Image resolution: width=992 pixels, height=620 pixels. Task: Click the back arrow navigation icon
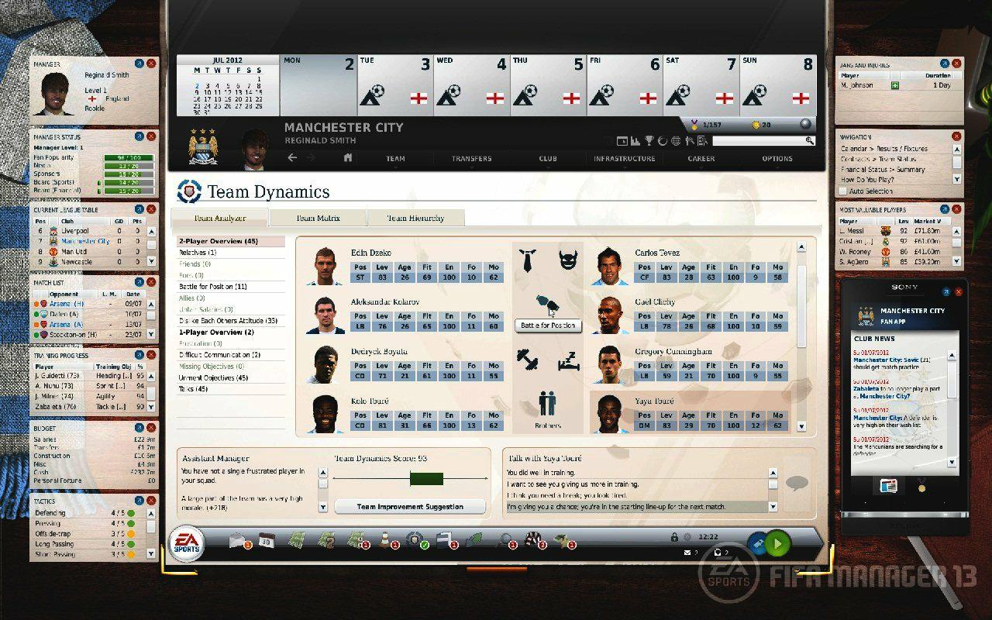pyautogui.click(x=292, y=158)
